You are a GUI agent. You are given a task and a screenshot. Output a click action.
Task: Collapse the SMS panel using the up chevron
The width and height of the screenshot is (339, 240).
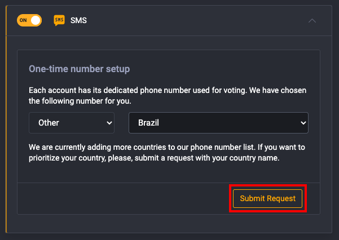tap(312, 21)
